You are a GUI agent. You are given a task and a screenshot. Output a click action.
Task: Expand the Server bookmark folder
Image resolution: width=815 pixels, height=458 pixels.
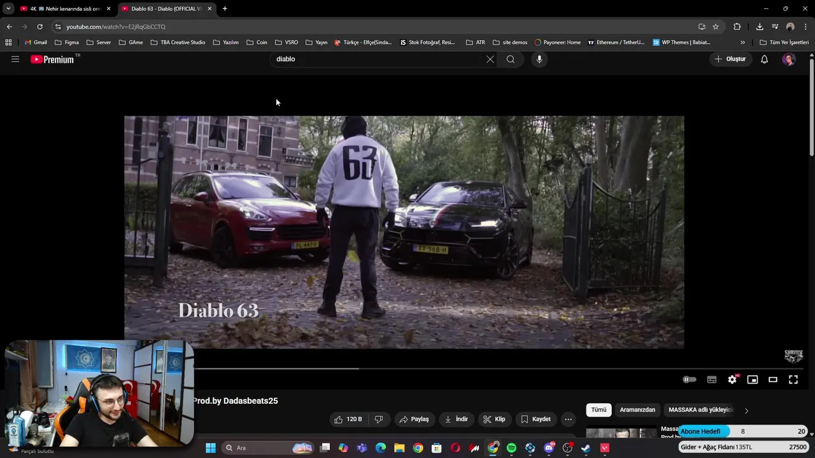pyautogui.click(x=99, y=43)
